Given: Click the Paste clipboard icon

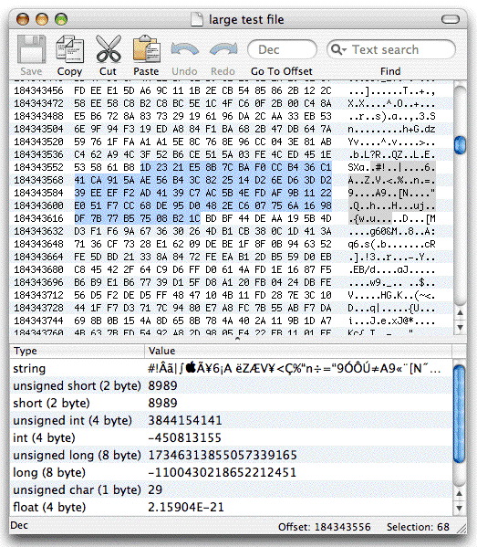Looking at the screenshot, I should pos(146,48).
